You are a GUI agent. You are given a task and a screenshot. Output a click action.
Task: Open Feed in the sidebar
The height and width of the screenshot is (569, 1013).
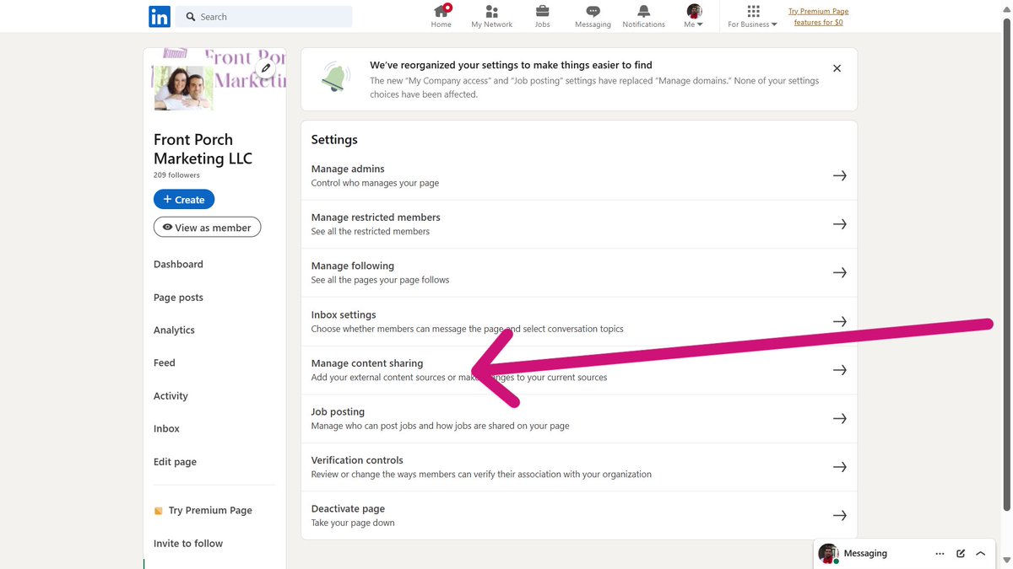click(x=165, y=363)
